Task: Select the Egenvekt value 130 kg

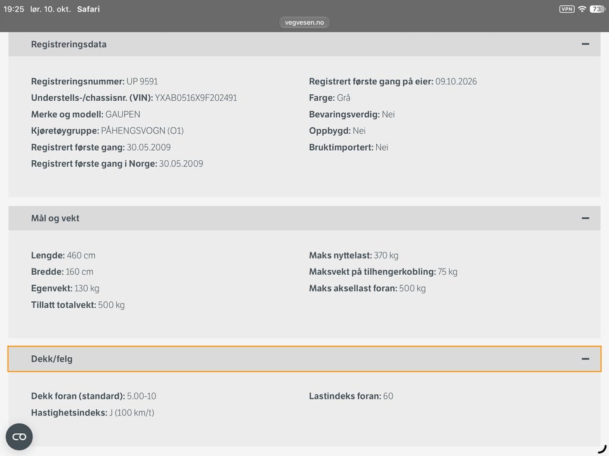Action: coord(87,289)
